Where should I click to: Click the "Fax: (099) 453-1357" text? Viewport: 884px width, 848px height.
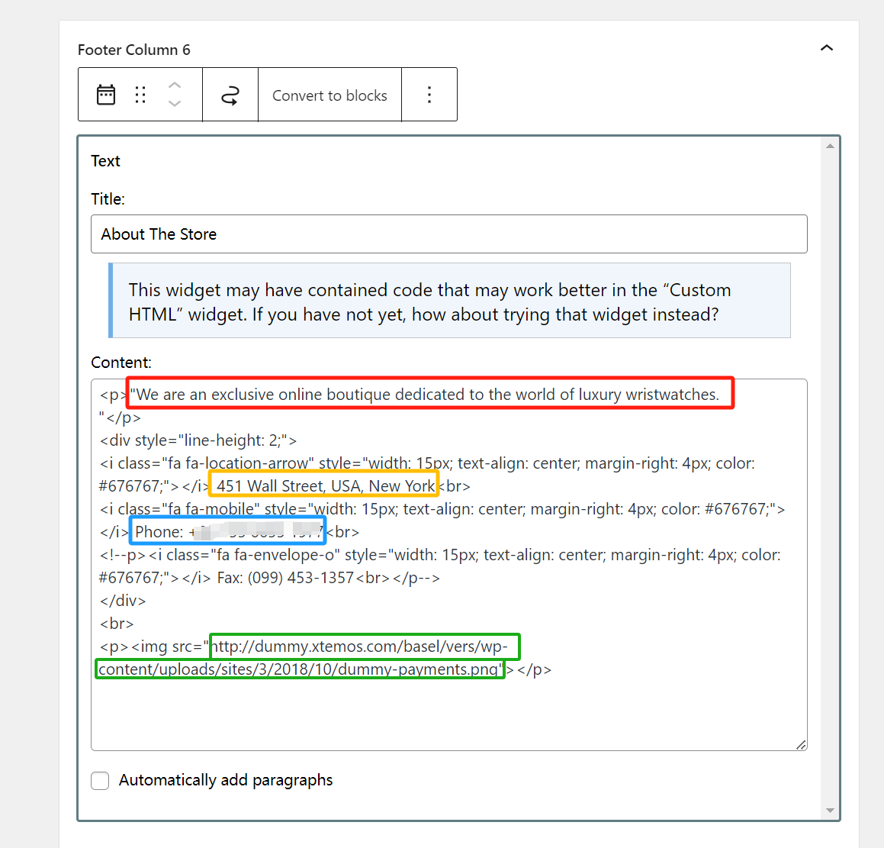point(285,578)
